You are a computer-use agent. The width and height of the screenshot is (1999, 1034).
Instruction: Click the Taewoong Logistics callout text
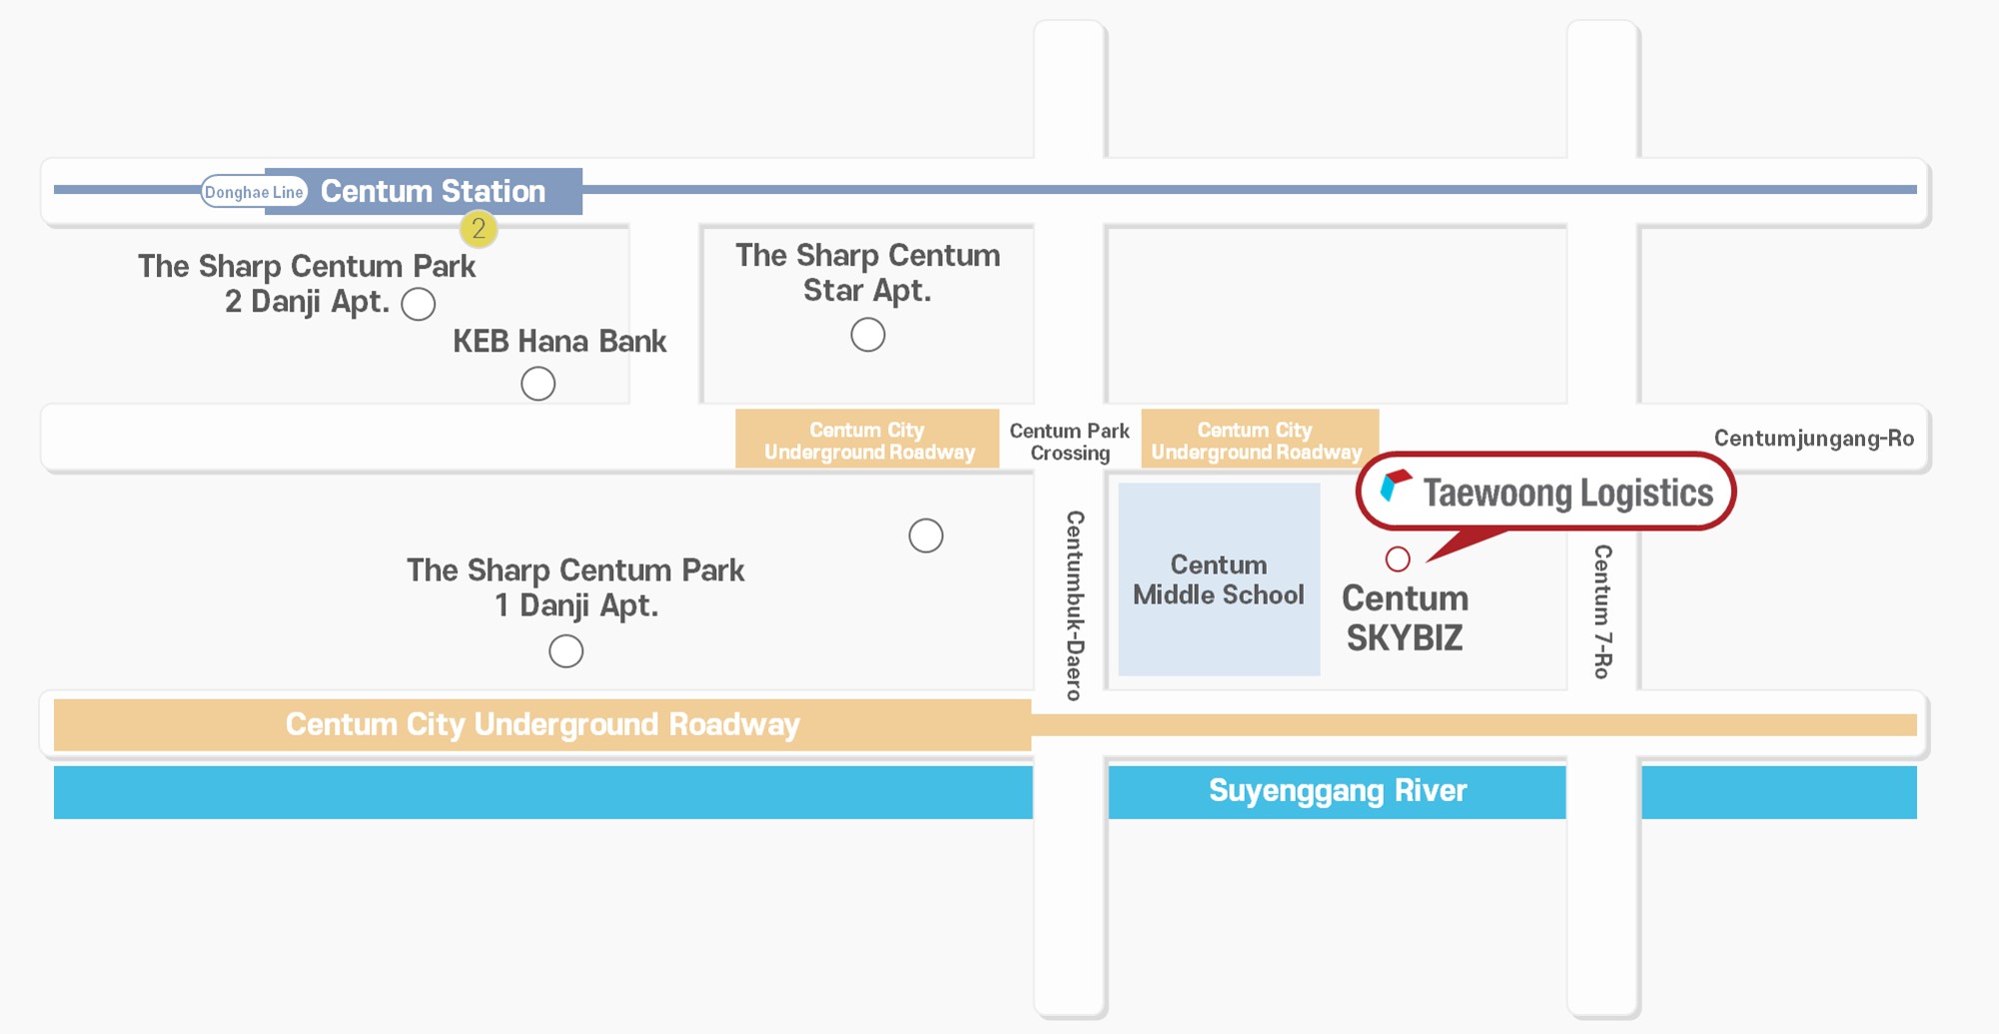1567,493
